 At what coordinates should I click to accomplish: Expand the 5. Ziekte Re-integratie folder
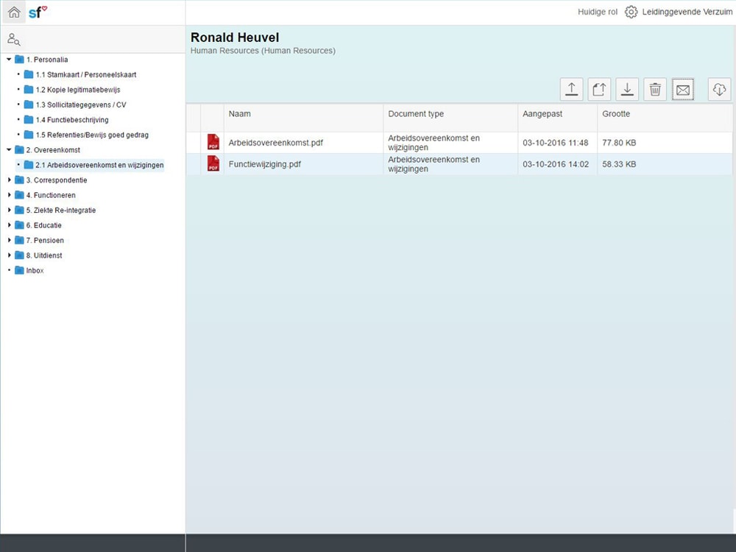9,210
